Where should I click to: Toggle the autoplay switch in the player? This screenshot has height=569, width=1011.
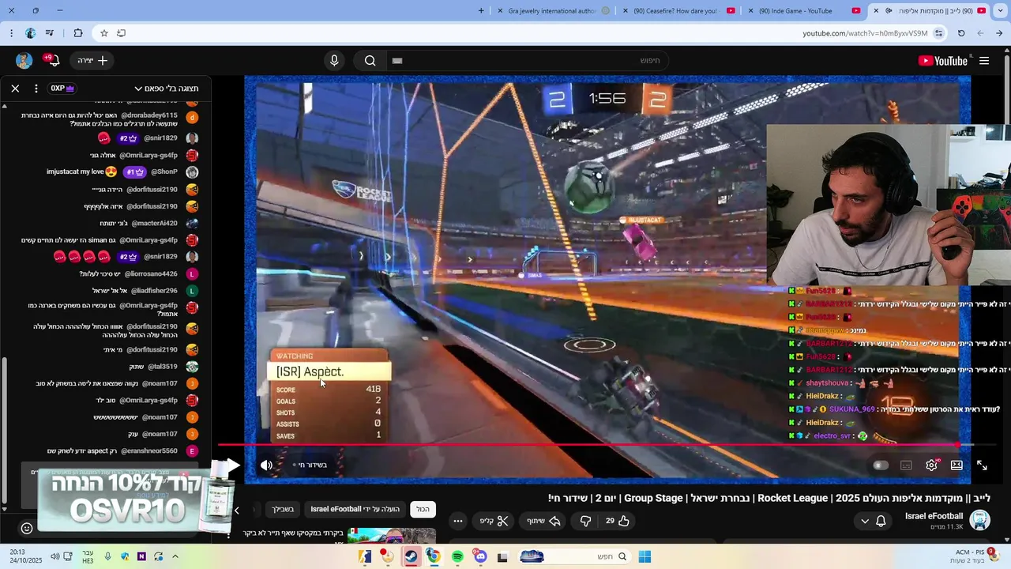coord(879,465)
